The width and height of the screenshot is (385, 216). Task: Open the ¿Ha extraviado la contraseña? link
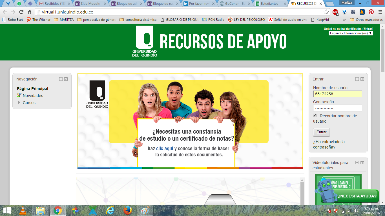pyautogui.click(x=329, y=145)
